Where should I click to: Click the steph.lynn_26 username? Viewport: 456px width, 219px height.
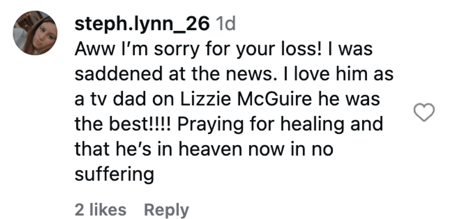[x=141, y=25]
